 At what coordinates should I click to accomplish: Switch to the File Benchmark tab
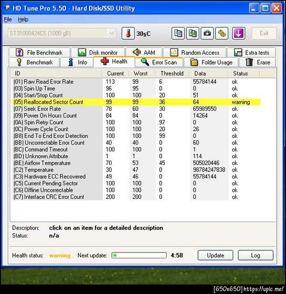point(39,52)
